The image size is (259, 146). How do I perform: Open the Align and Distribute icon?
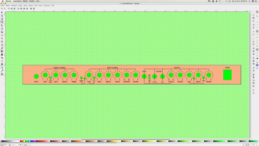253,86
